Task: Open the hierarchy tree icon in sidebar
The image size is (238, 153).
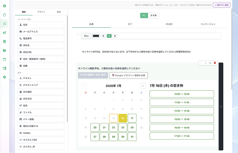Action: pos(5,68)
